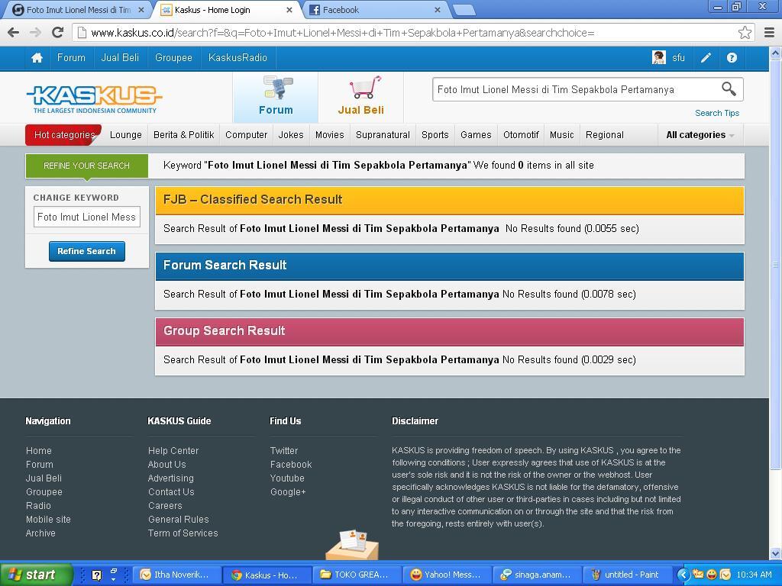Open Jual Beli in top navigation bar
This screenshot has width=782, height=586.
coord(120,58)
